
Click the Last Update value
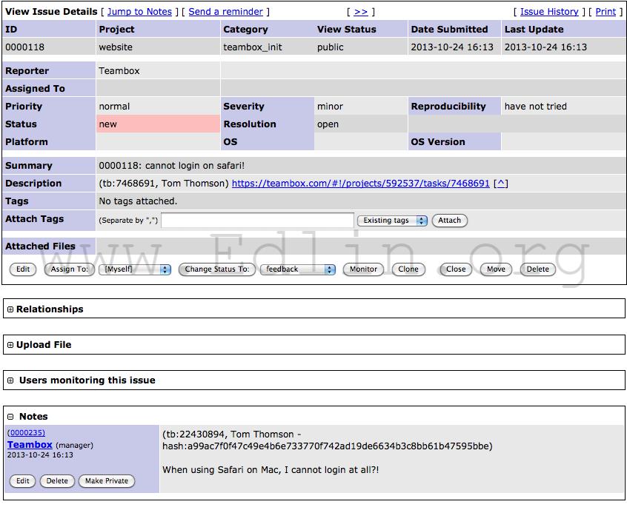pos(545,47)
